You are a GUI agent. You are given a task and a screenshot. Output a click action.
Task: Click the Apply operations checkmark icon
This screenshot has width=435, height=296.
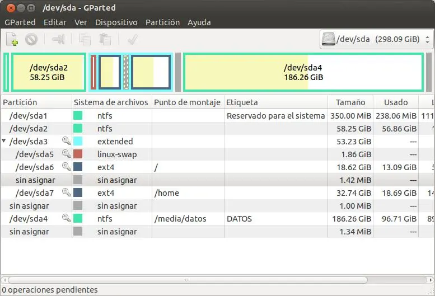coord(133,39)
